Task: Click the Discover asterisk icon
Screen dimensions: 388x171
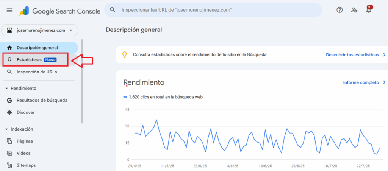Action: pos(10,112)
